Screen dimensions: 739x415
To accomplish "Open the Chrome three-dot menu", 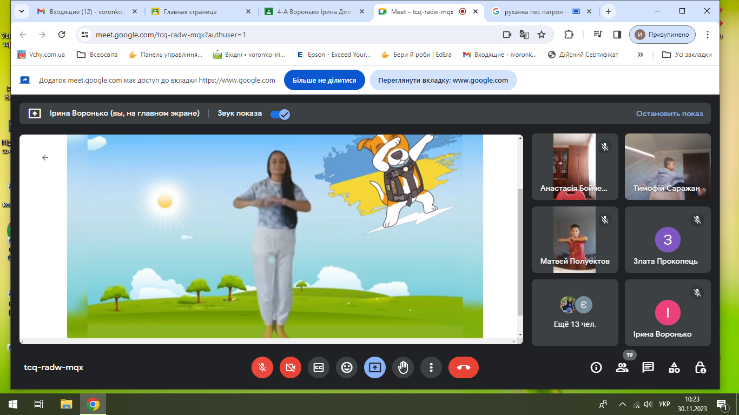I will (708, 35).
